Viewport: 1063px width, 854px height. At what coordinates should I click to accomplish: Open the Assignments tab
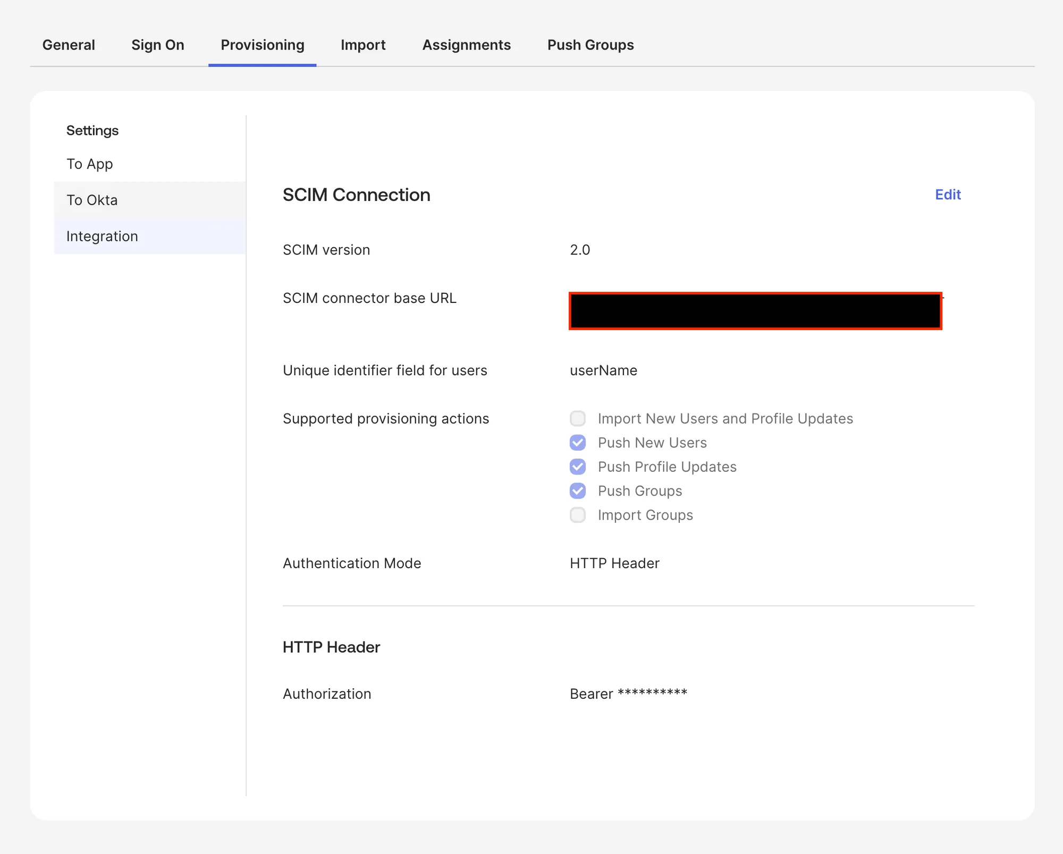[x=466, y=45]
